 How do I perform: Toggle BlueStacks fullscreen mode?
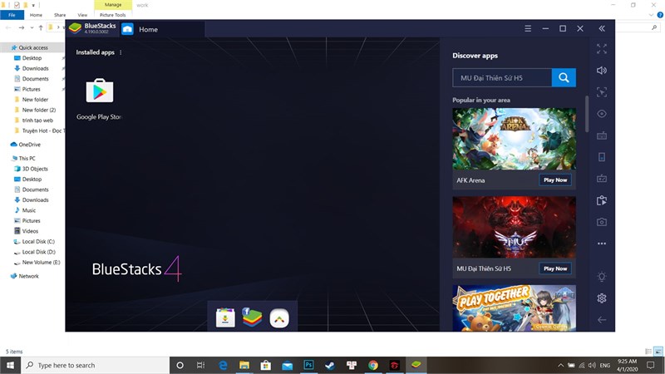601,49
